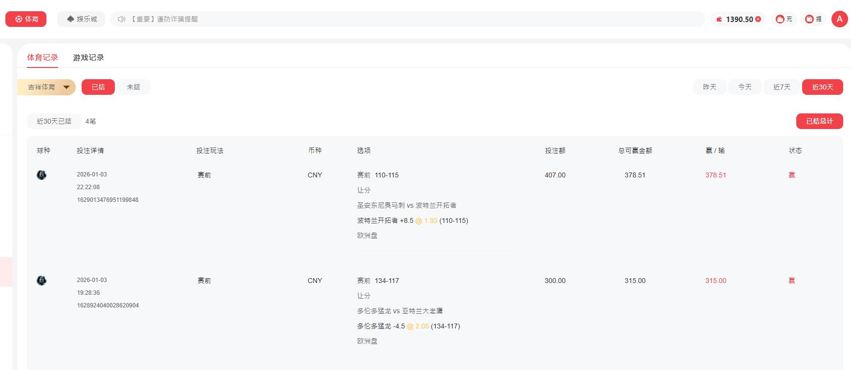Click the 已结总计 button
The width and height of the screenshot is (851, 370).
point(819,121)
